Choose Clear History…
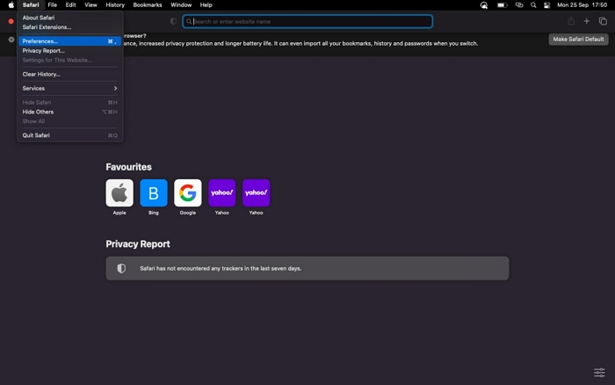Screen dimensions: 615x385 point(69,74)
